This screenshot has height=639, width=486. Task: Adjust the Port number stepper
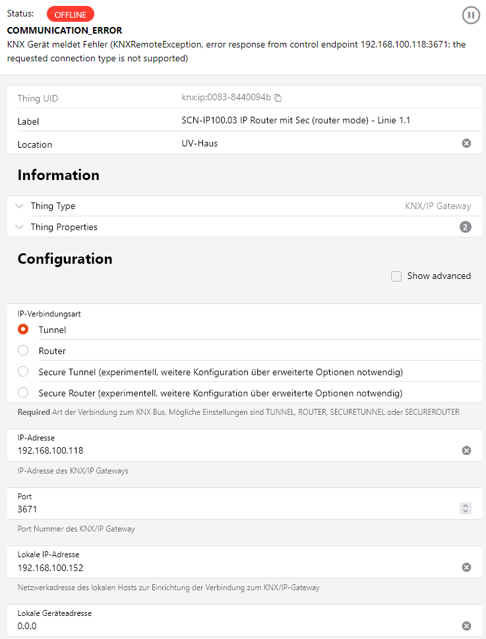coord(466,508)
